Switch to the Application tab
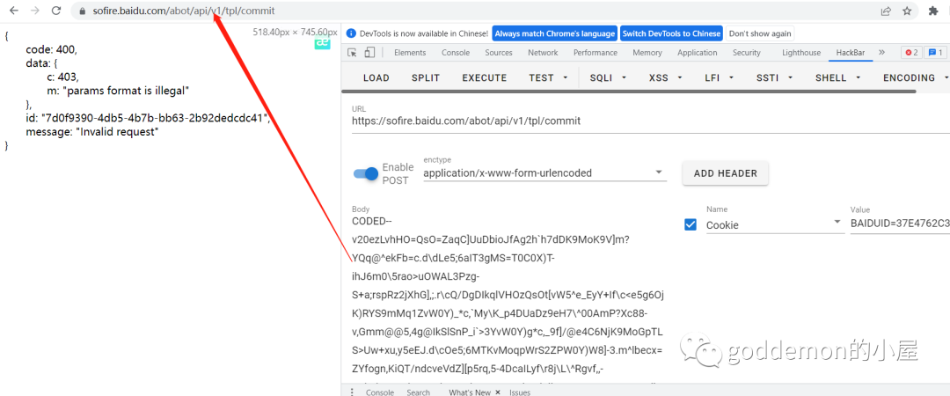The image size is (950, 396). (698, 53)
